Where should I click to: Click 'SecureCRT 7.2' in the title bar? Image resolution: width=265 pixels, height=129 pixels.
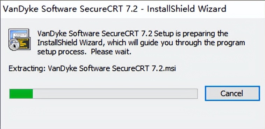click(x=109, y=8)
